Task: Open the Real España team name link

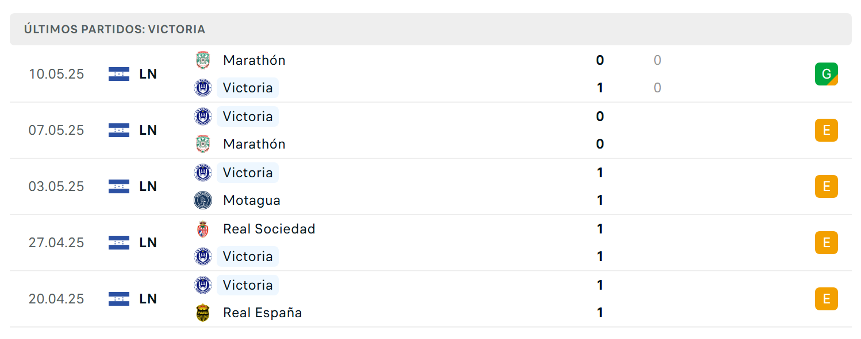Action: tap(263, 313)
